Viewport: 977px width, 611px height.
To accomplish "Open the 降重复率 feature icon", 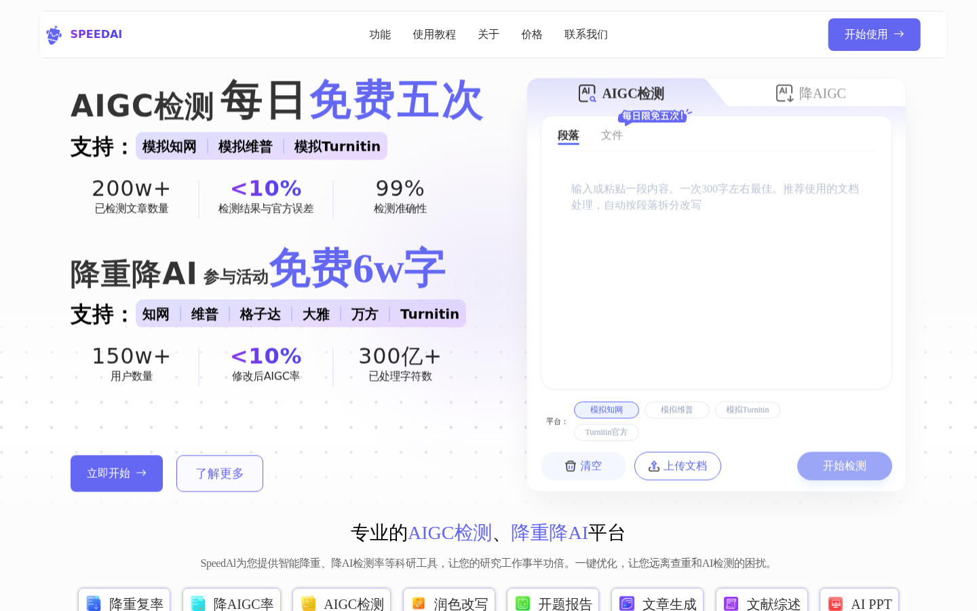I will pyautogui.click(x=94, y=604).
